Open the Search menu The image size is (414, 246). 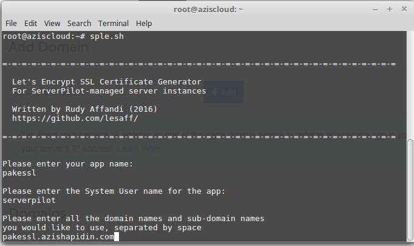pyautogui.click(x=79, y=23)
